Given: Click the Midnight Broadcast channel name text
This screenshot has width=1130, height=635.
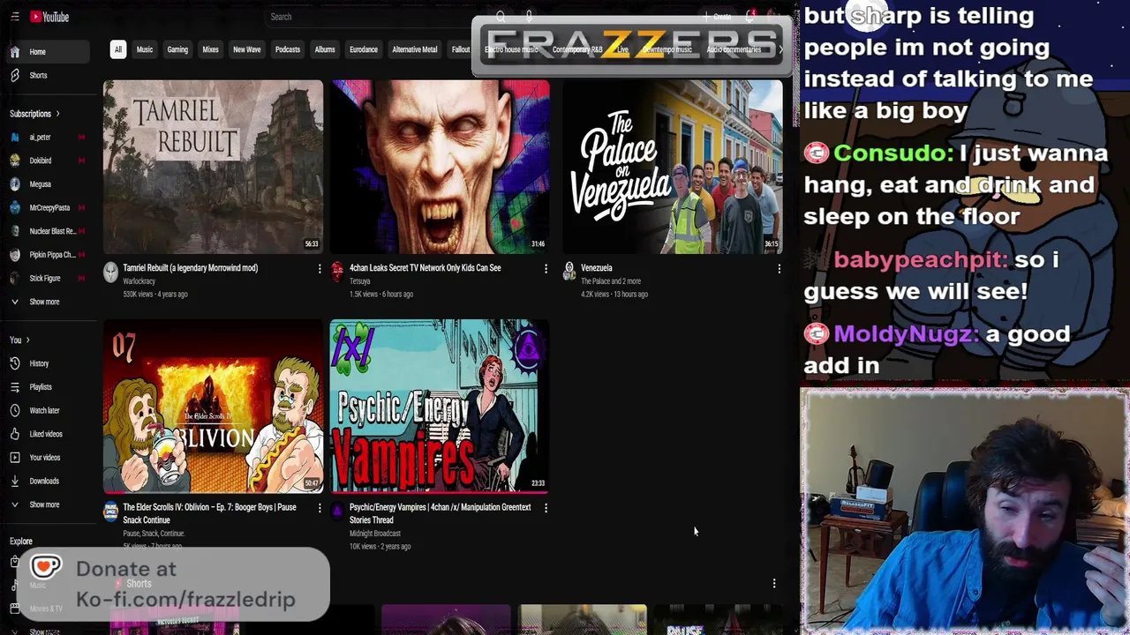Looking at the screenshot, I should [375, 534].
